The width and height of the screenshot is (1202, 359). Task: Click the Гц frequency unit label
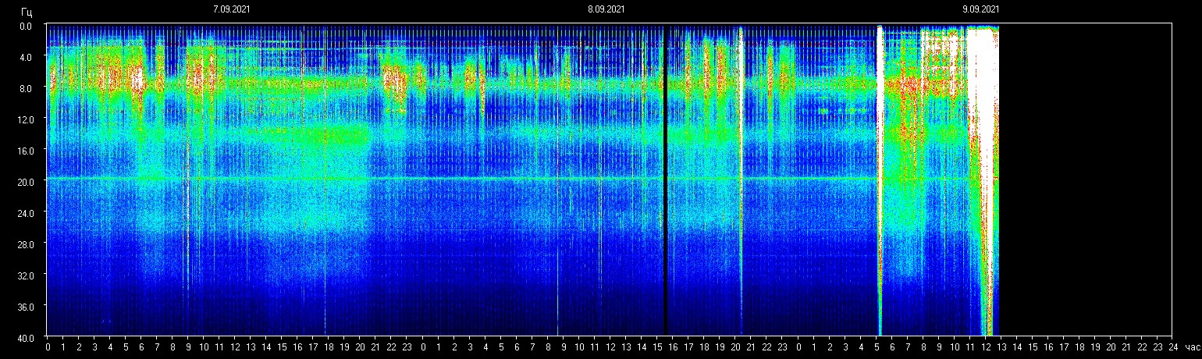[x=27, y=11]
